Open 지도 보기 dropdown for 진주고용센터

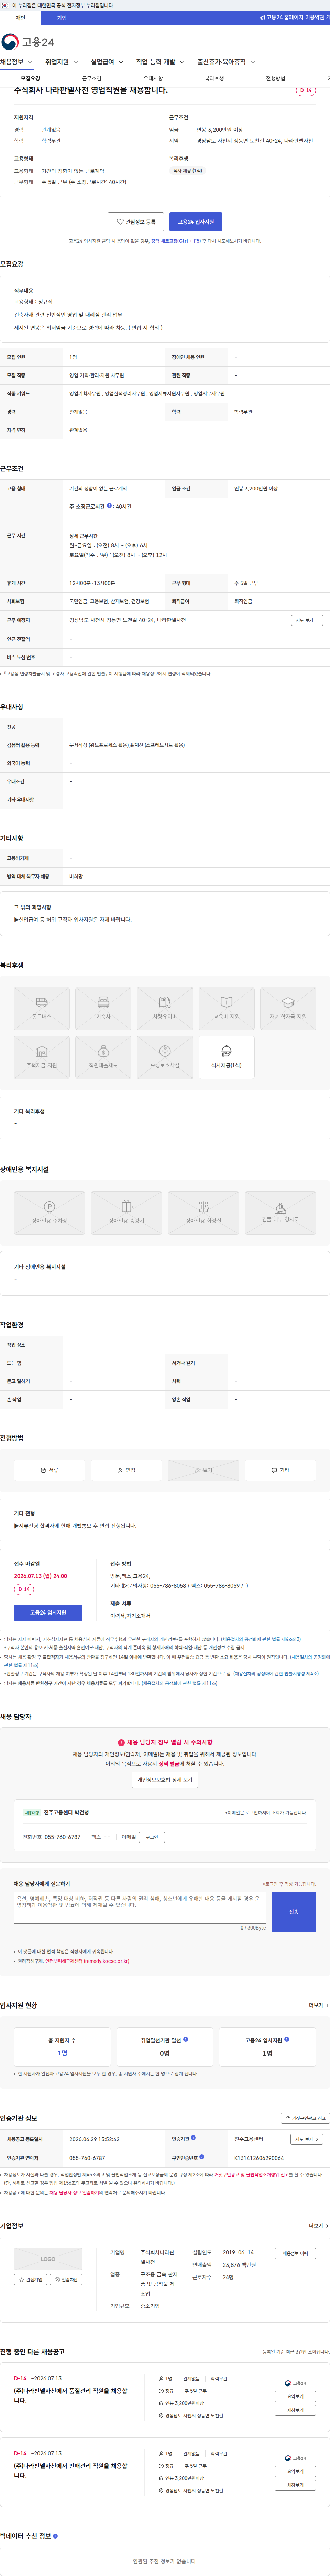pyautogui.click(x=306, y=2139)
